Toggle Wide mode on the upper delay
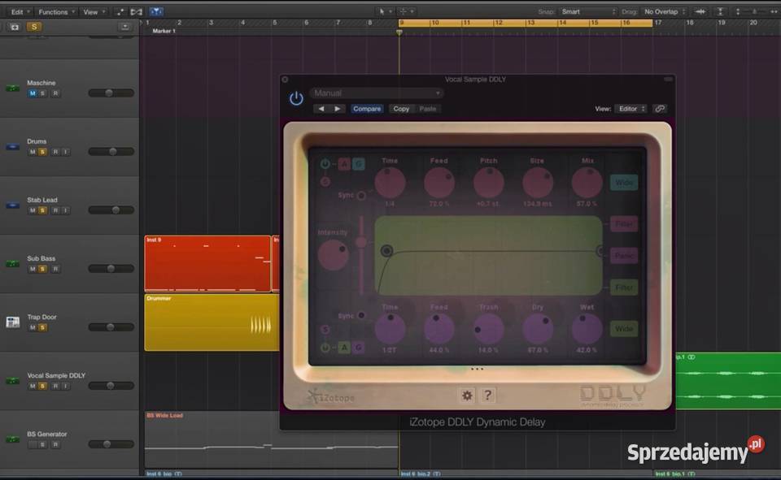 pos(624,182)
